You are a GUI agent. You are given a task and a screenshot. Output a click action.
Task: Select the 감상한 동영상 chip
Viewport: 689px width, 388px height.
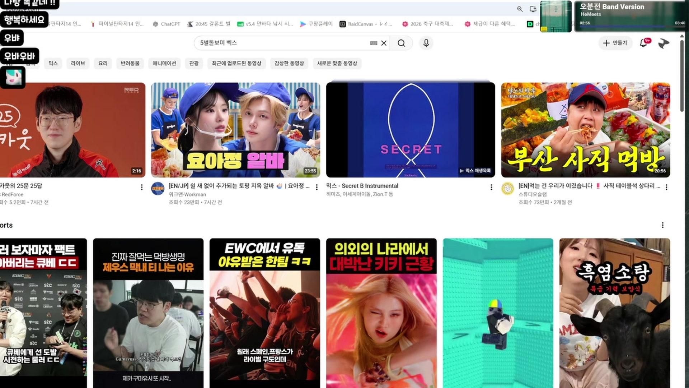289,63
